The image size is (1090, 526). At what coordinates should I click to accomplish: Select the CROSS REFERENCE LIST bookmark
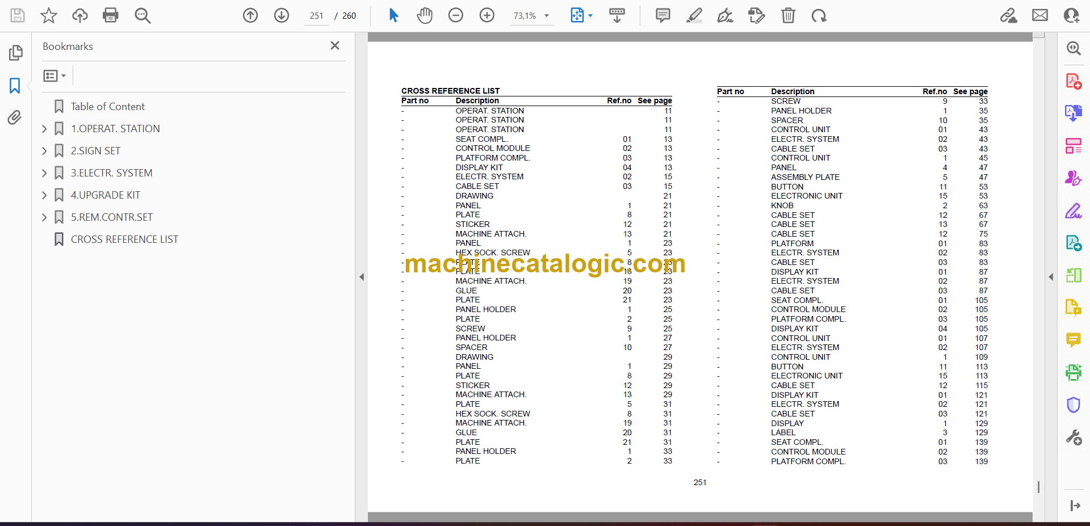[x=124, y=239]
